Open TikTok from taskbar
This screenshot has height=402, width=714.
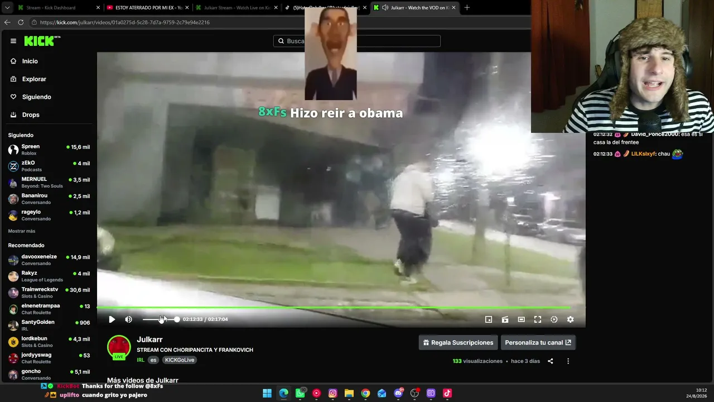pyautogui.click(x=447, y=393)
